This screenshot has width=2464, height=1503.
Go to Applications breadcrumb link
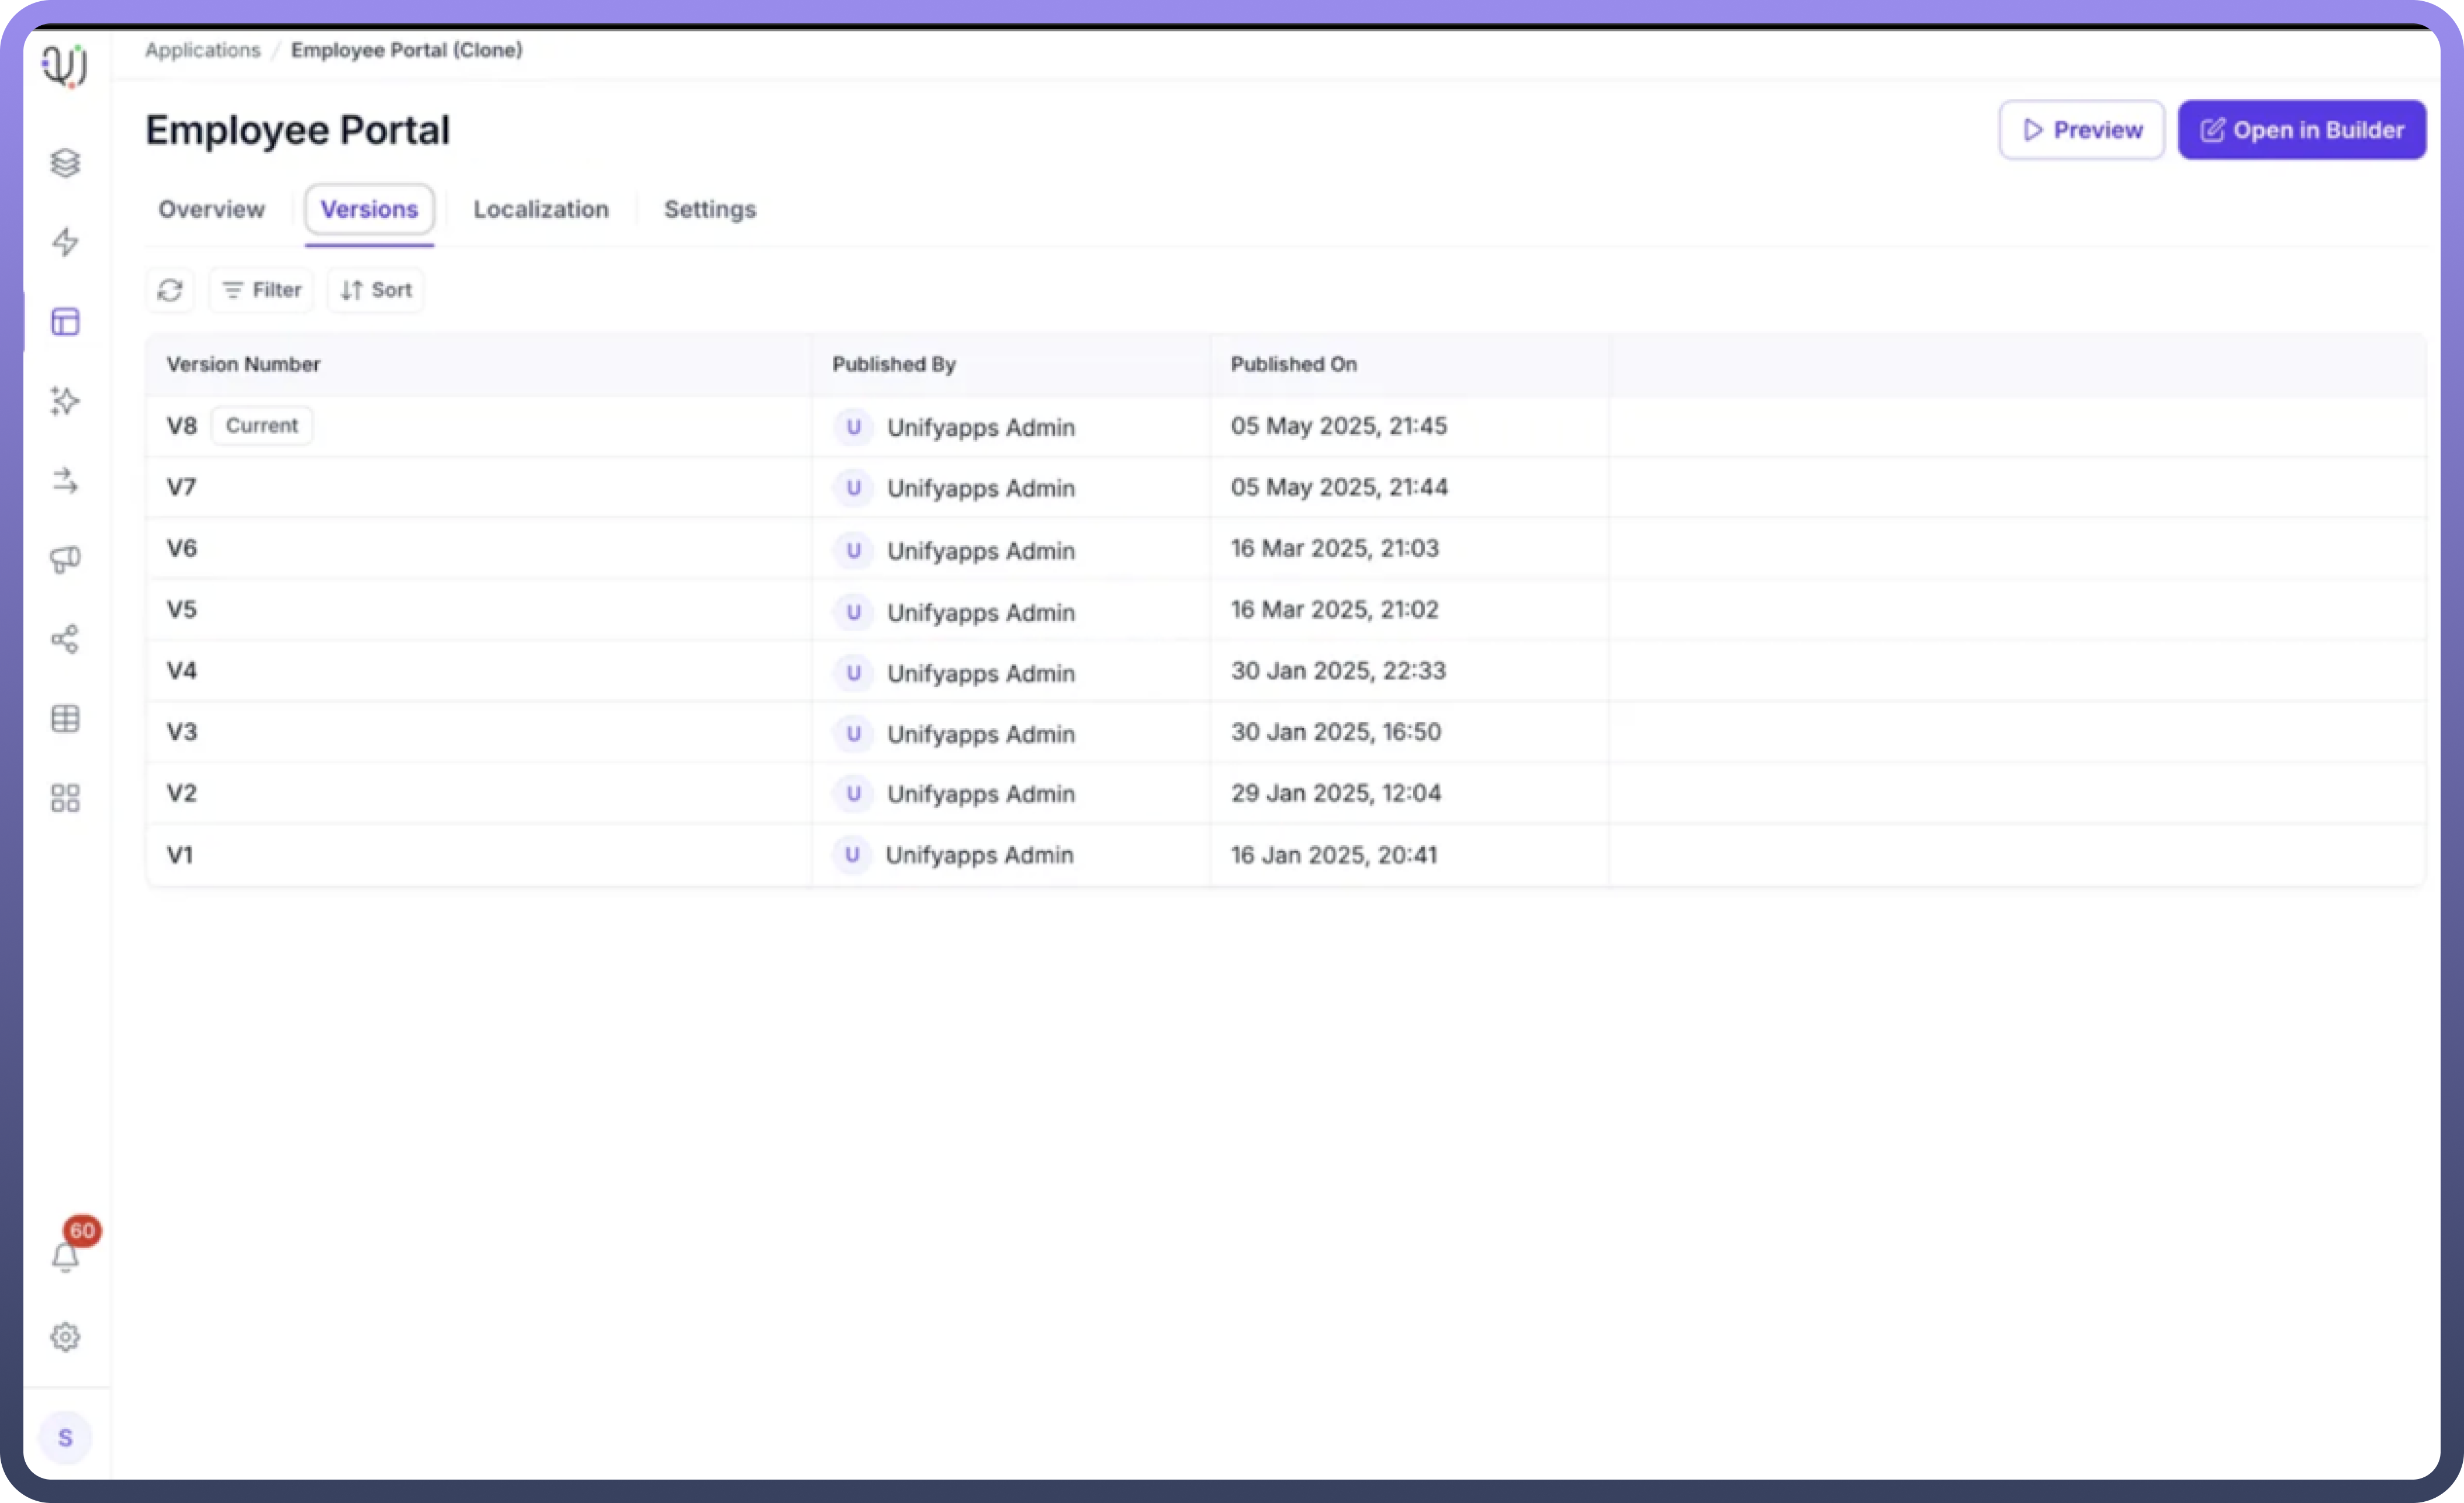tap(202, 50)
